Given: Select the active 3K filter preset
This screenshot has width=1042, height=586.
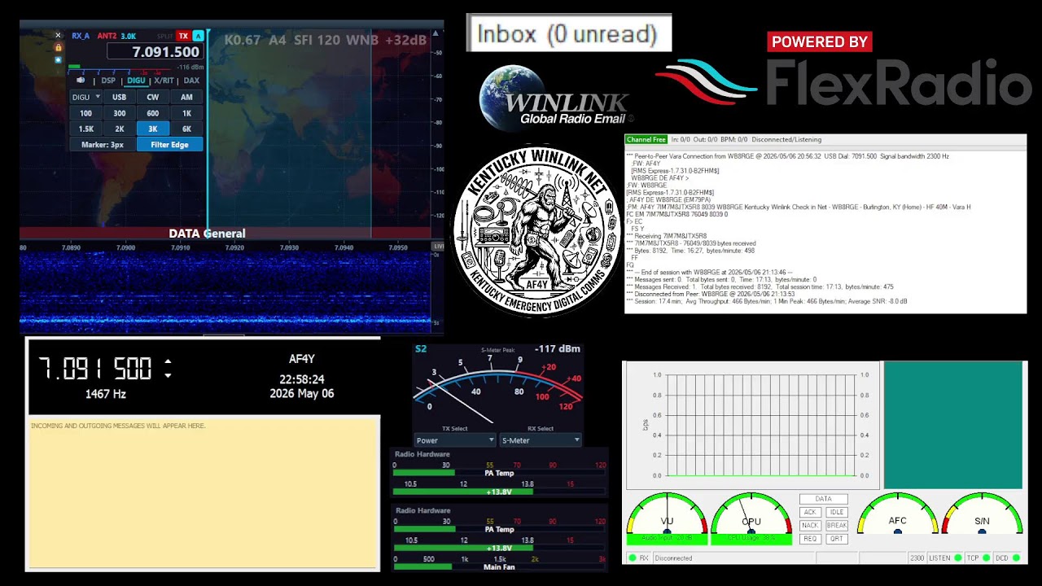Looking at the screenshot, I should click(x=153, y=129).
